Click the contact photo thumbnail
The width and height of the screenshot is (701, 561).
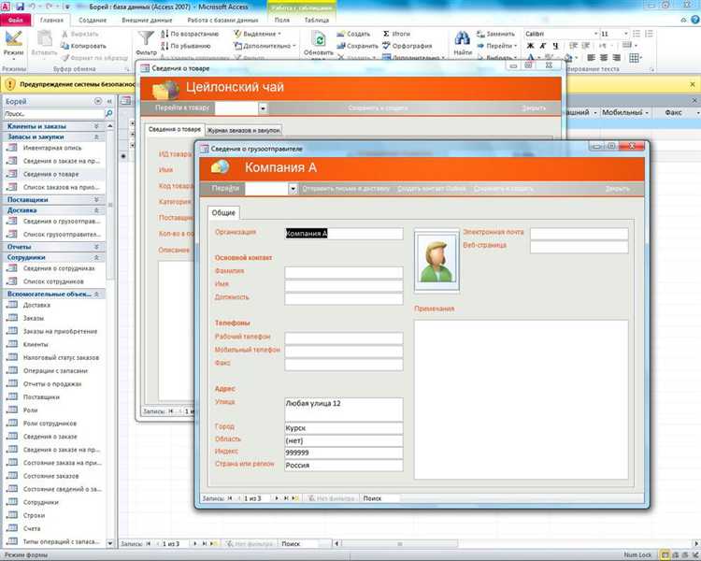pyautogui.click(x=436, y=260)
